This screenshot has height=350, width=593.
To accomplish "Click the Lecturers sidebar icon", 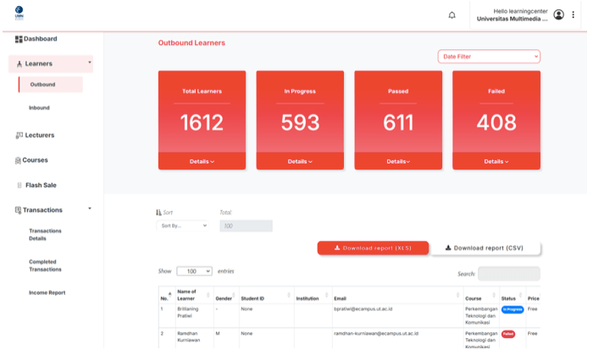I will [x=19, y=136].
